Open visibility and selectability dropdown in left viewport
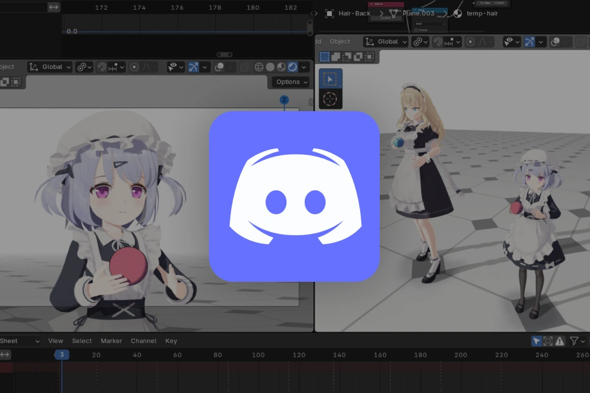 (176, 67)
